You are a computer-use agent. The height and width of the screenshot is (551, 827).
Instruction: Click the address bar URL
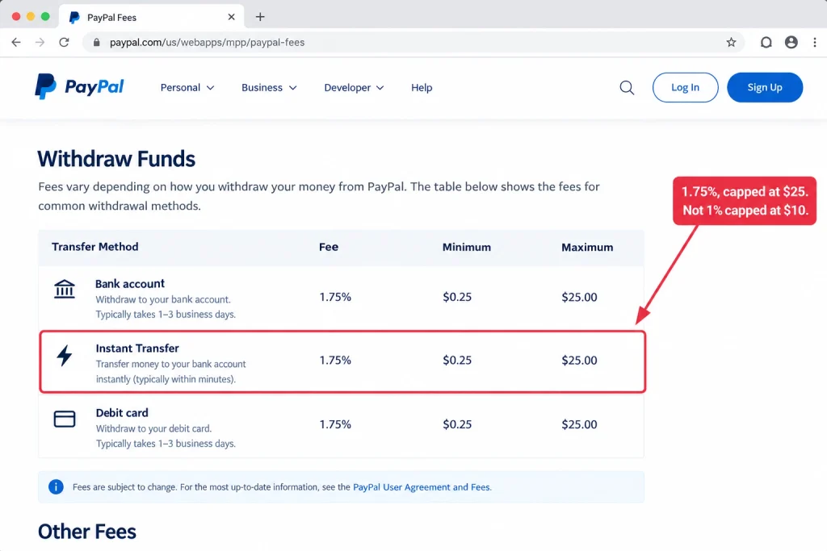click(x=207, y=42)
